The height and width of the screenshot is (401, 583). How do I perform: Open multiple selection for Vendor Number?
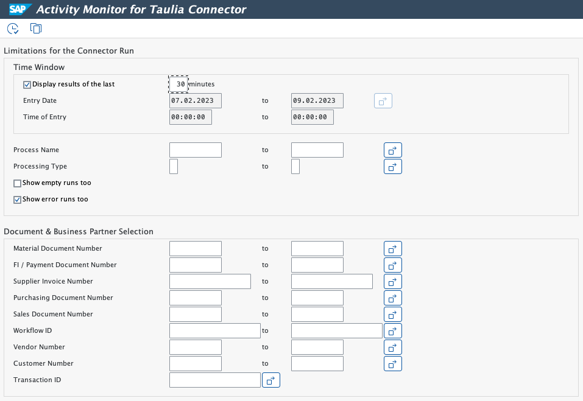click(393, 347)
